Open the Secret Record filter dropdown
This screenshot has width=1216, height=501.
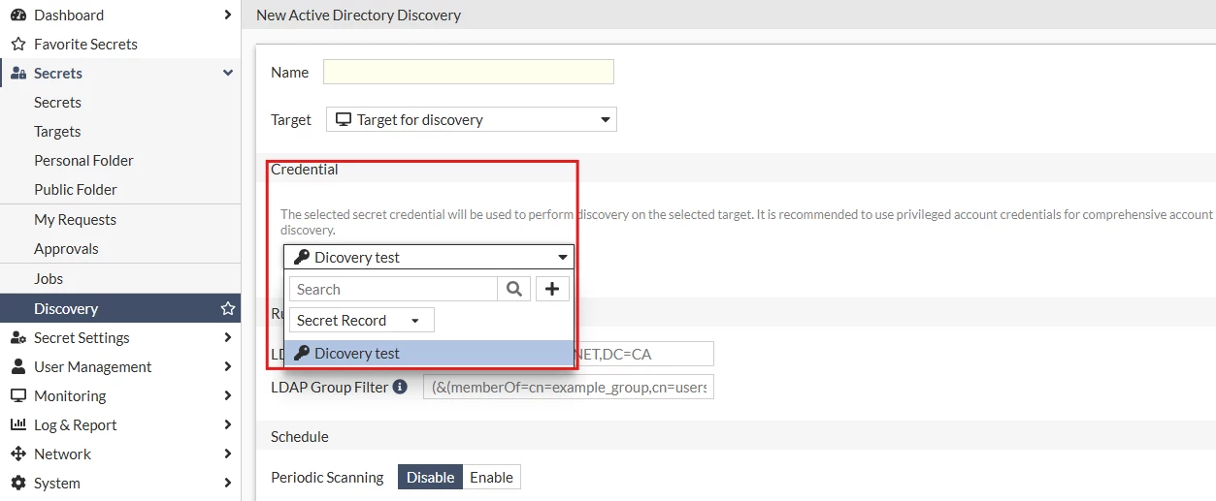tap(361, 320)
